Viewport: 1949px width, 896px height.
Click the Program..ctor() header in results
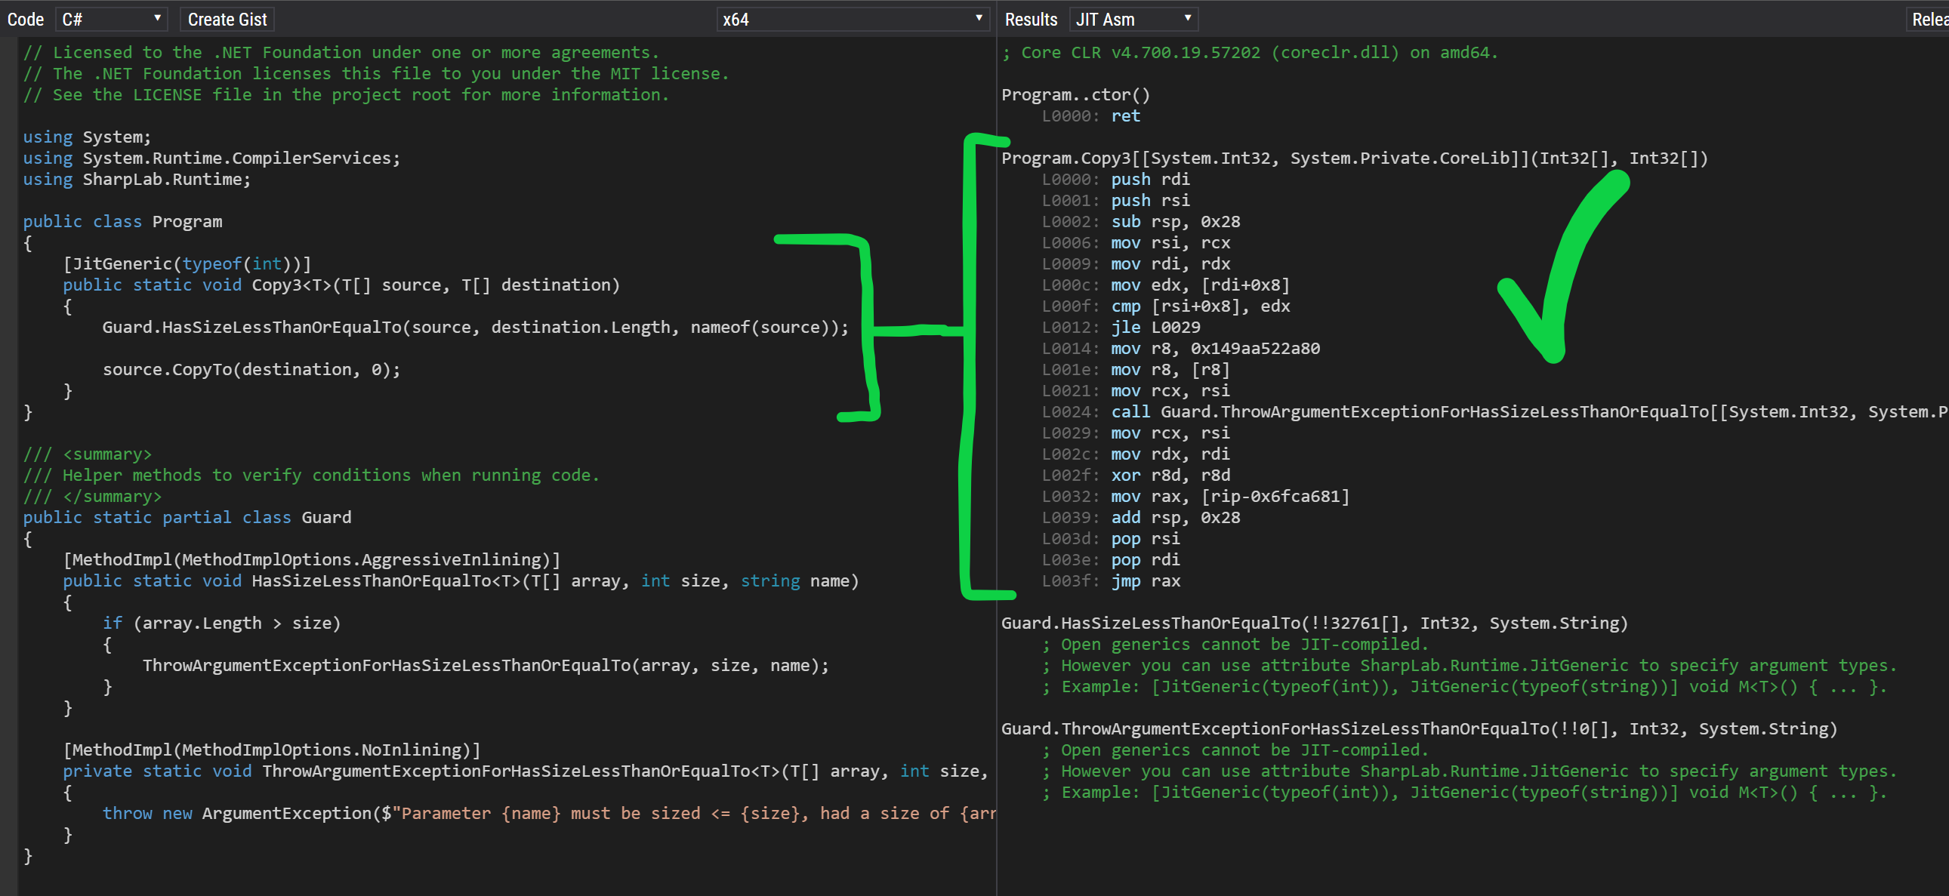point(1075,94)
